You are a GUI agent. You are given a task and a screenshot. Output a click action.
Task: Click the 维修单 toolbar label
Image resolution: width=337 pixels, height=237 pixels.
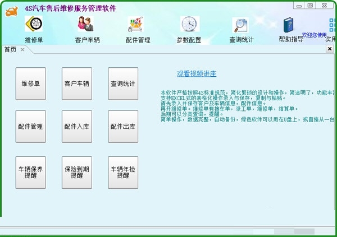[x=34, y=40]
